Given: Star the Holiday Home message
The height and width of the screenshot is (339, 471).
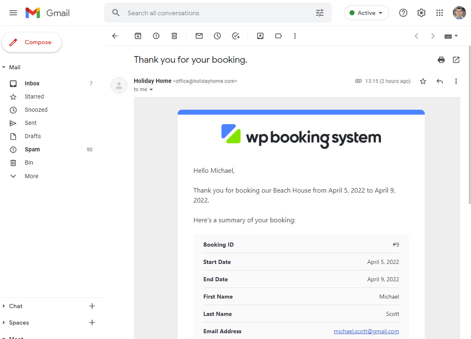Looking at the screenshot, I should click(423, 81).
